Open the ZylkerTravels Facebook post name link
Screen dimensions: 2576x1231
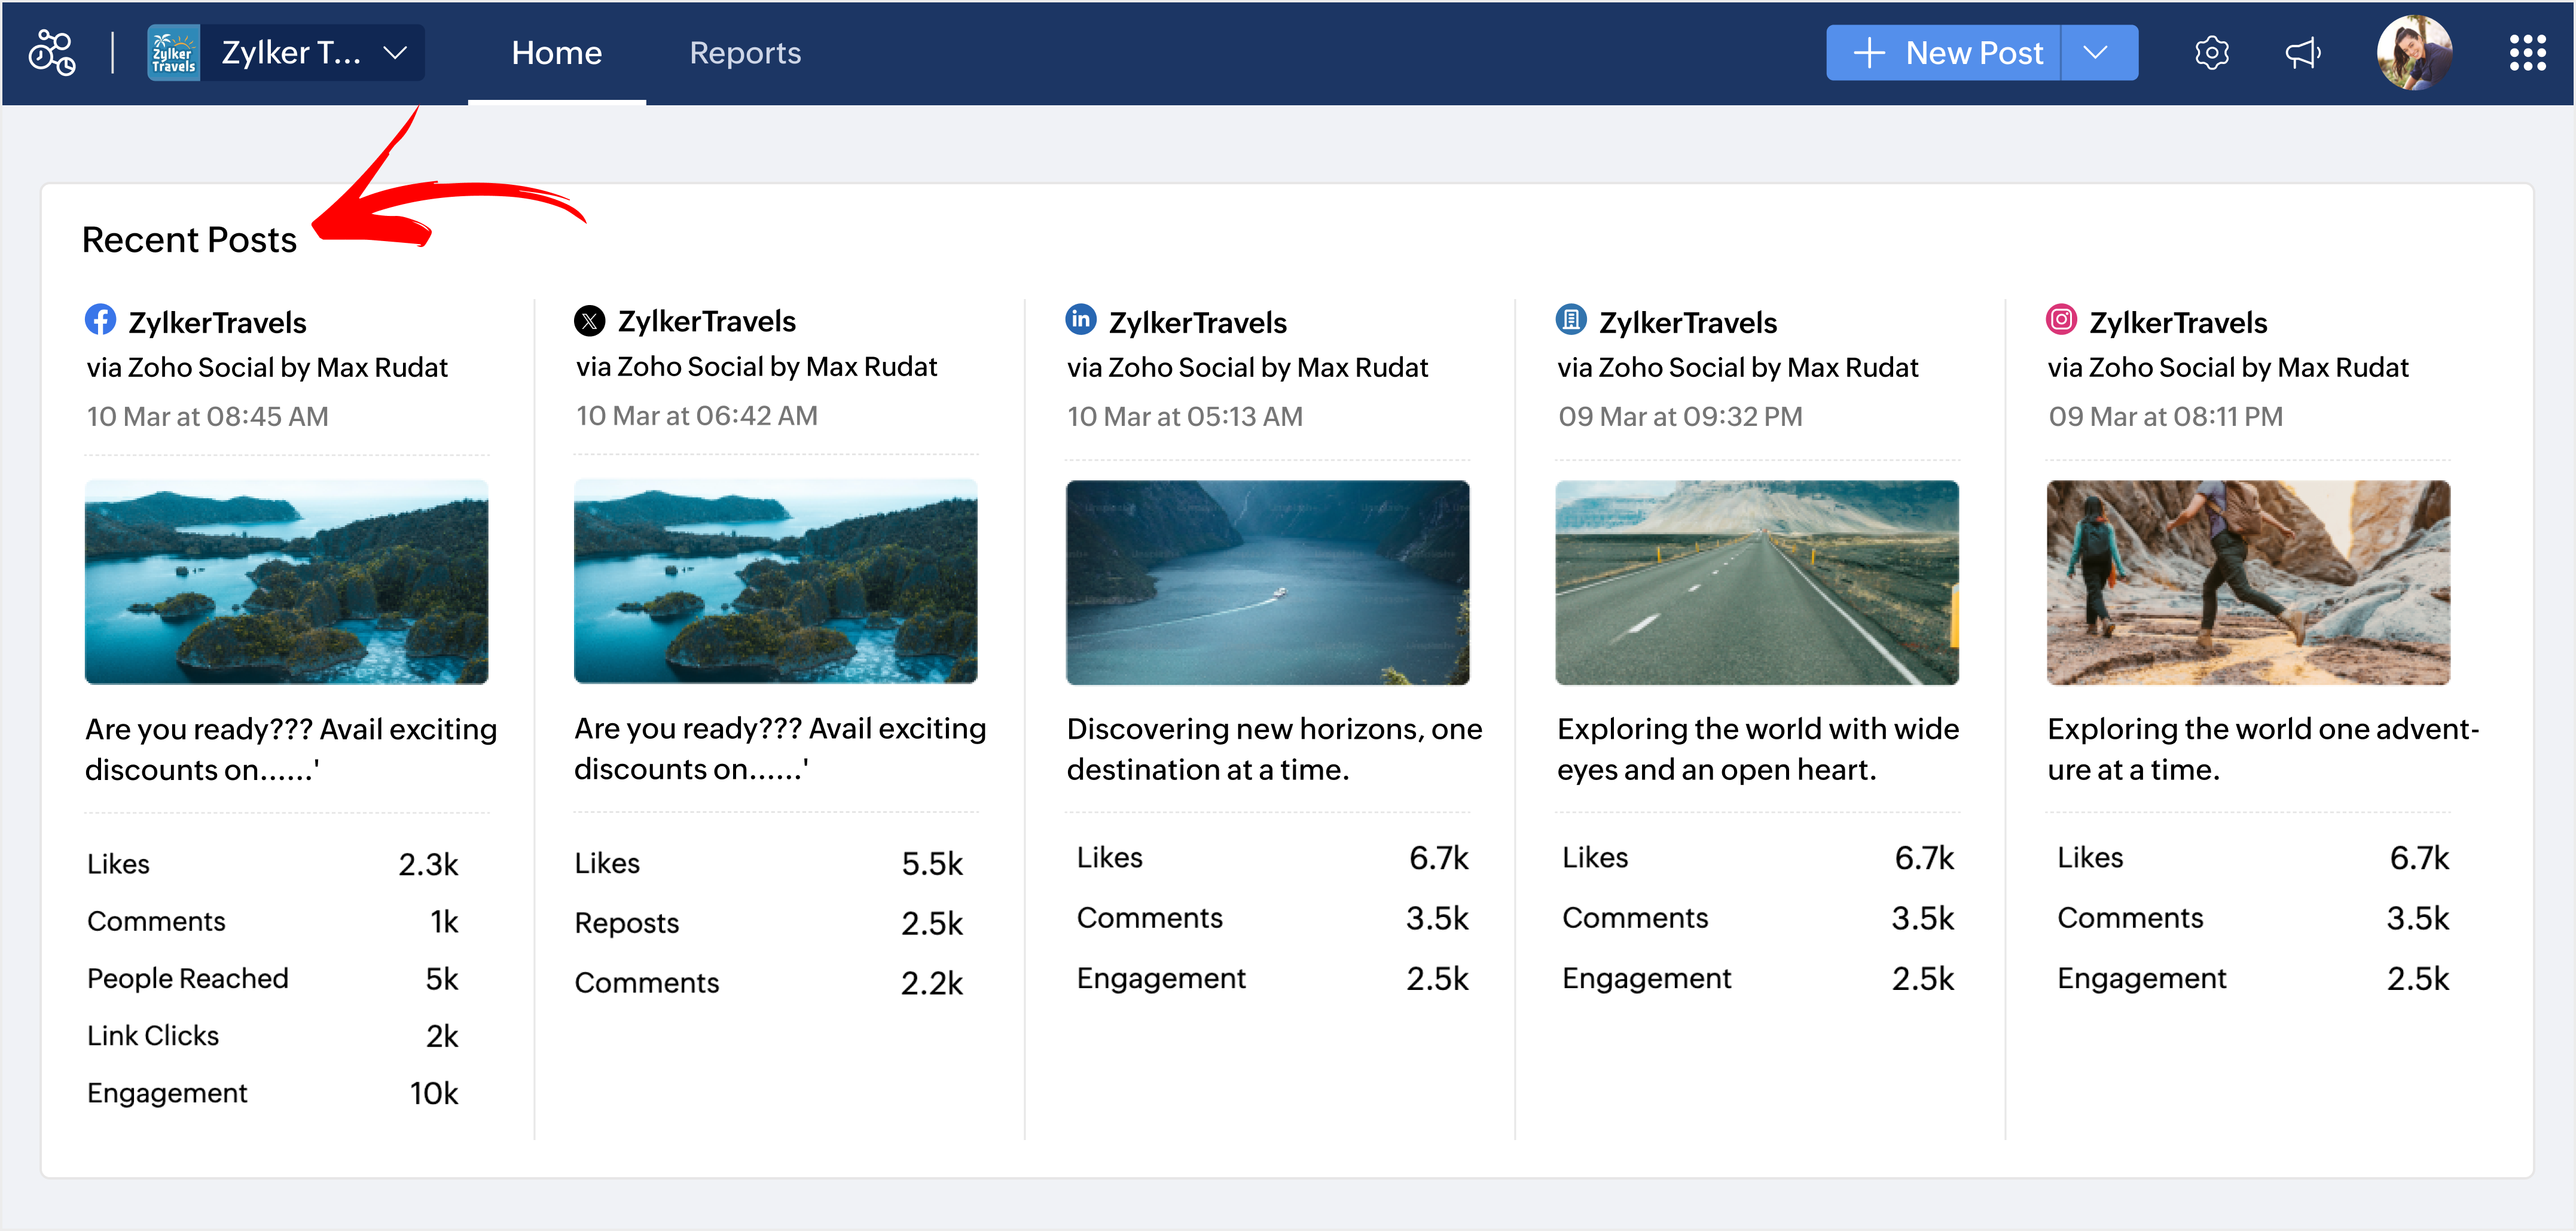tap(217, 323)
